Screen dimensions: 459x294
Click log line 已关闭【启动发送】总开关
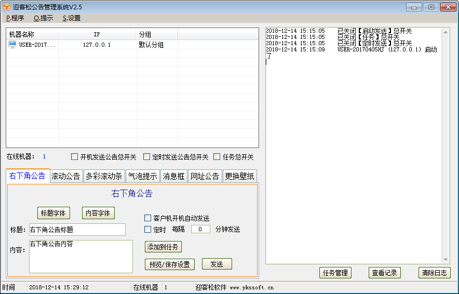(375, 31)
